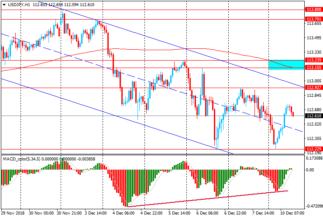The image size is (323, 218).
Task: Click the 29 Nov 2018 date label
Action: [x=13, y=213]
